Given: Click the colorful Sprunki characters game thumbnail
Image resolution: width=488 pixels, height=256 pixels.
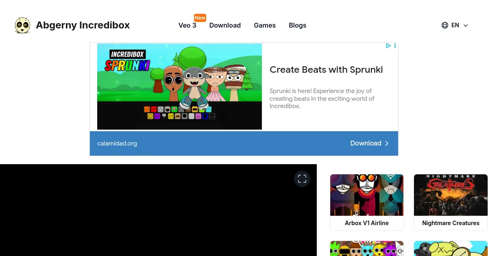Looking at the screenshot, I should (366, 248).
